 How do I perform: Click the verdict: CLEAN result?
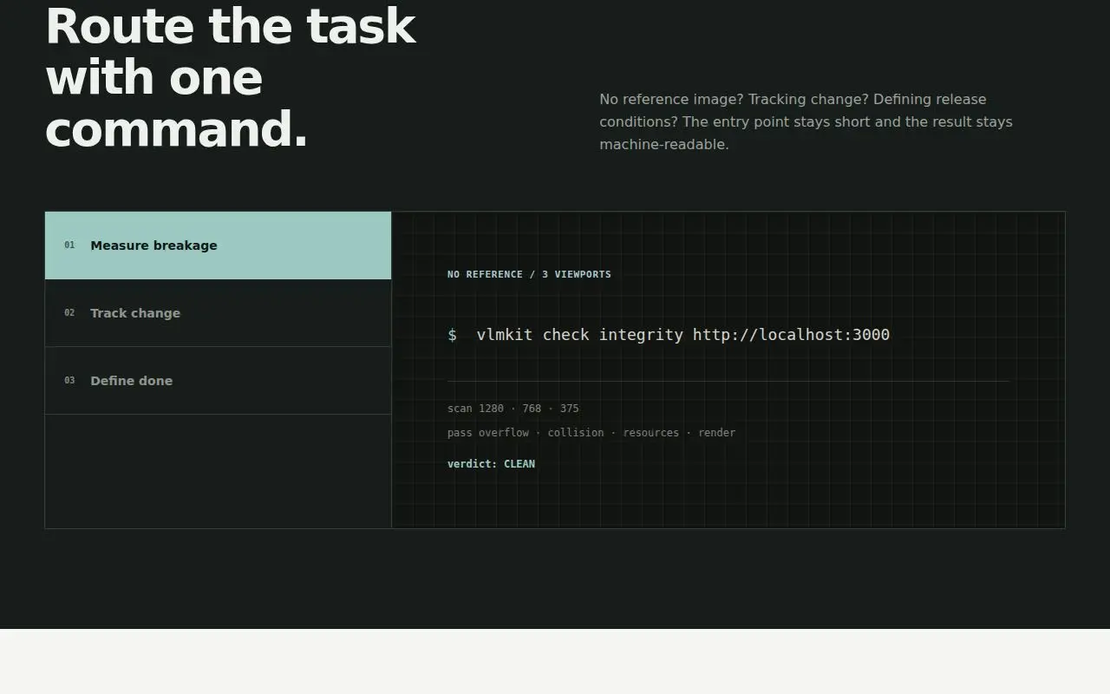[491, 464]
